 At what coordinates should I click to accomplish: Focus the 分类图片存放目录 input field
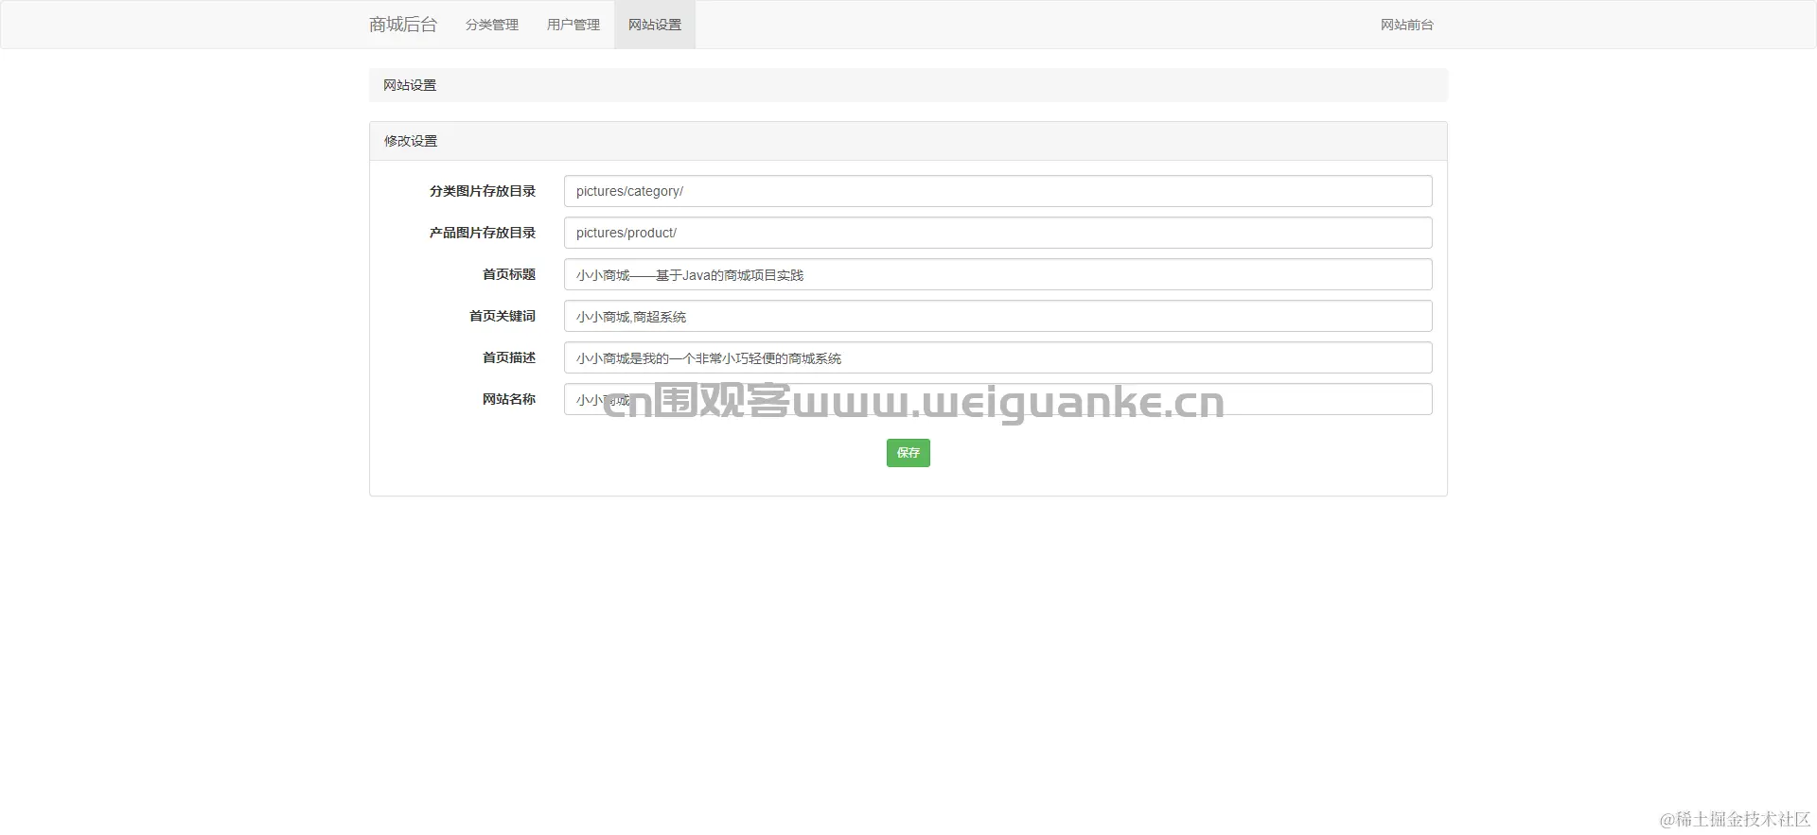[x=998, y=191]
